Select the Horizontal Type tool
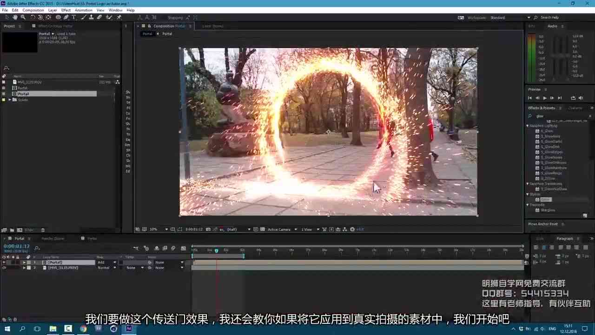 click(x=73, y=17)
